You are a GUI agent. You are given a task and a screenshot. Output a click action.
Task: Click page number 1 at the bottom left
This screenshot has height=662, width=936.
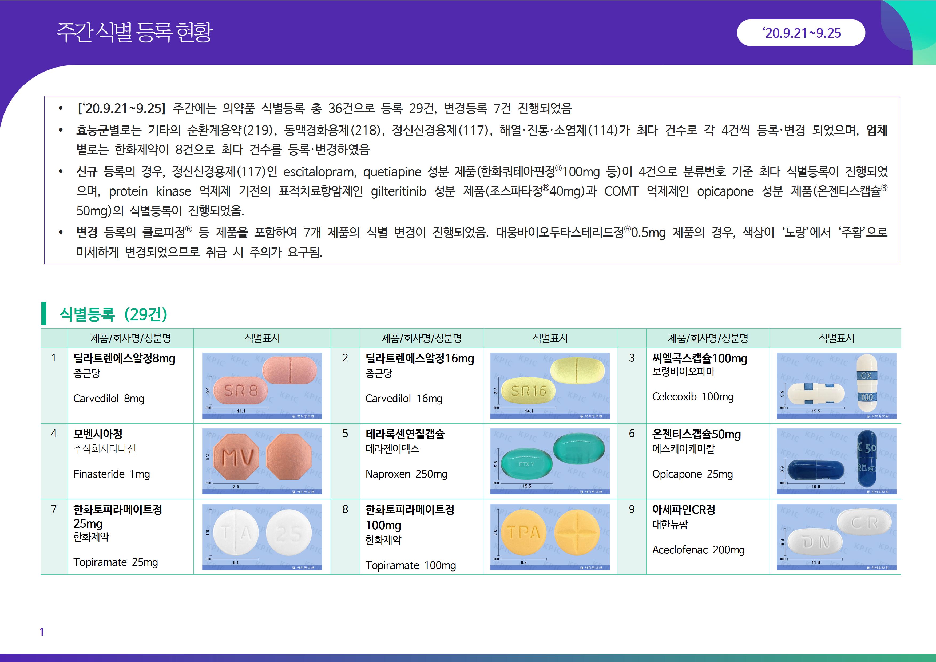pos(42,632)
